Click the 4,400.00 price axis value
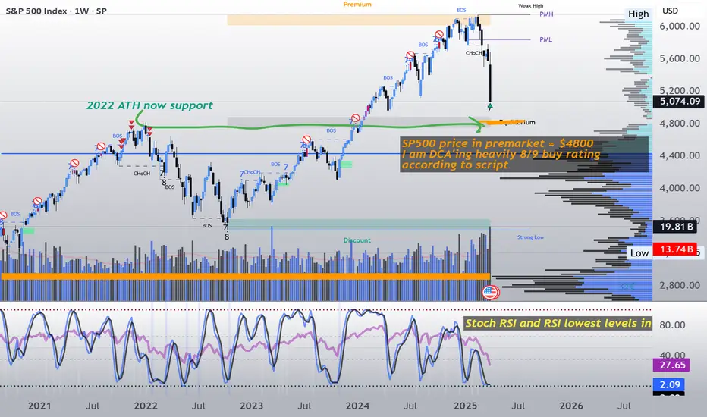Image resolution: width=707 pixels, height=417 pixels. coord(680,155)
